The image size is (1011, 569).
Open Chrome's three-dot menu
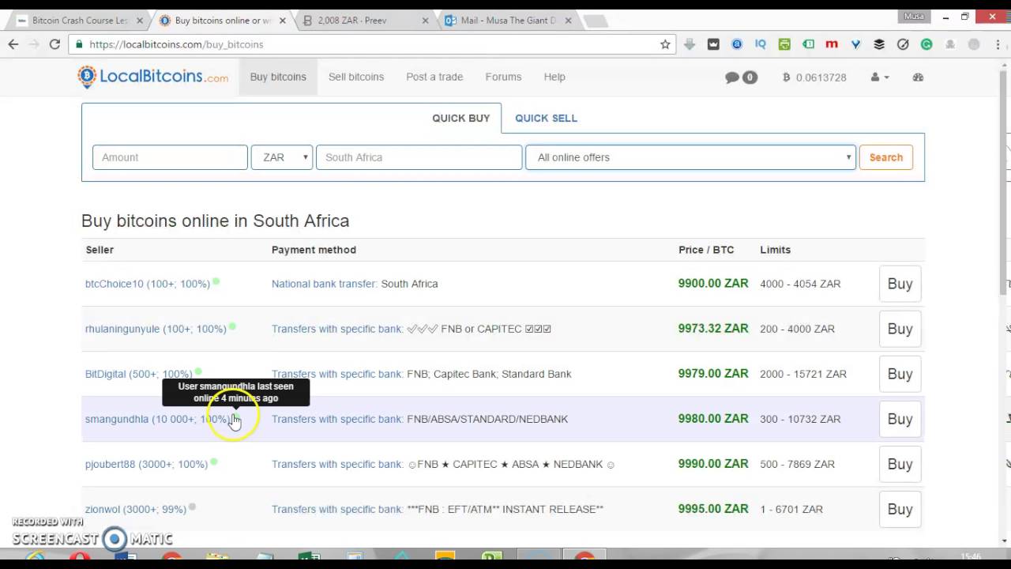(998, 44)
